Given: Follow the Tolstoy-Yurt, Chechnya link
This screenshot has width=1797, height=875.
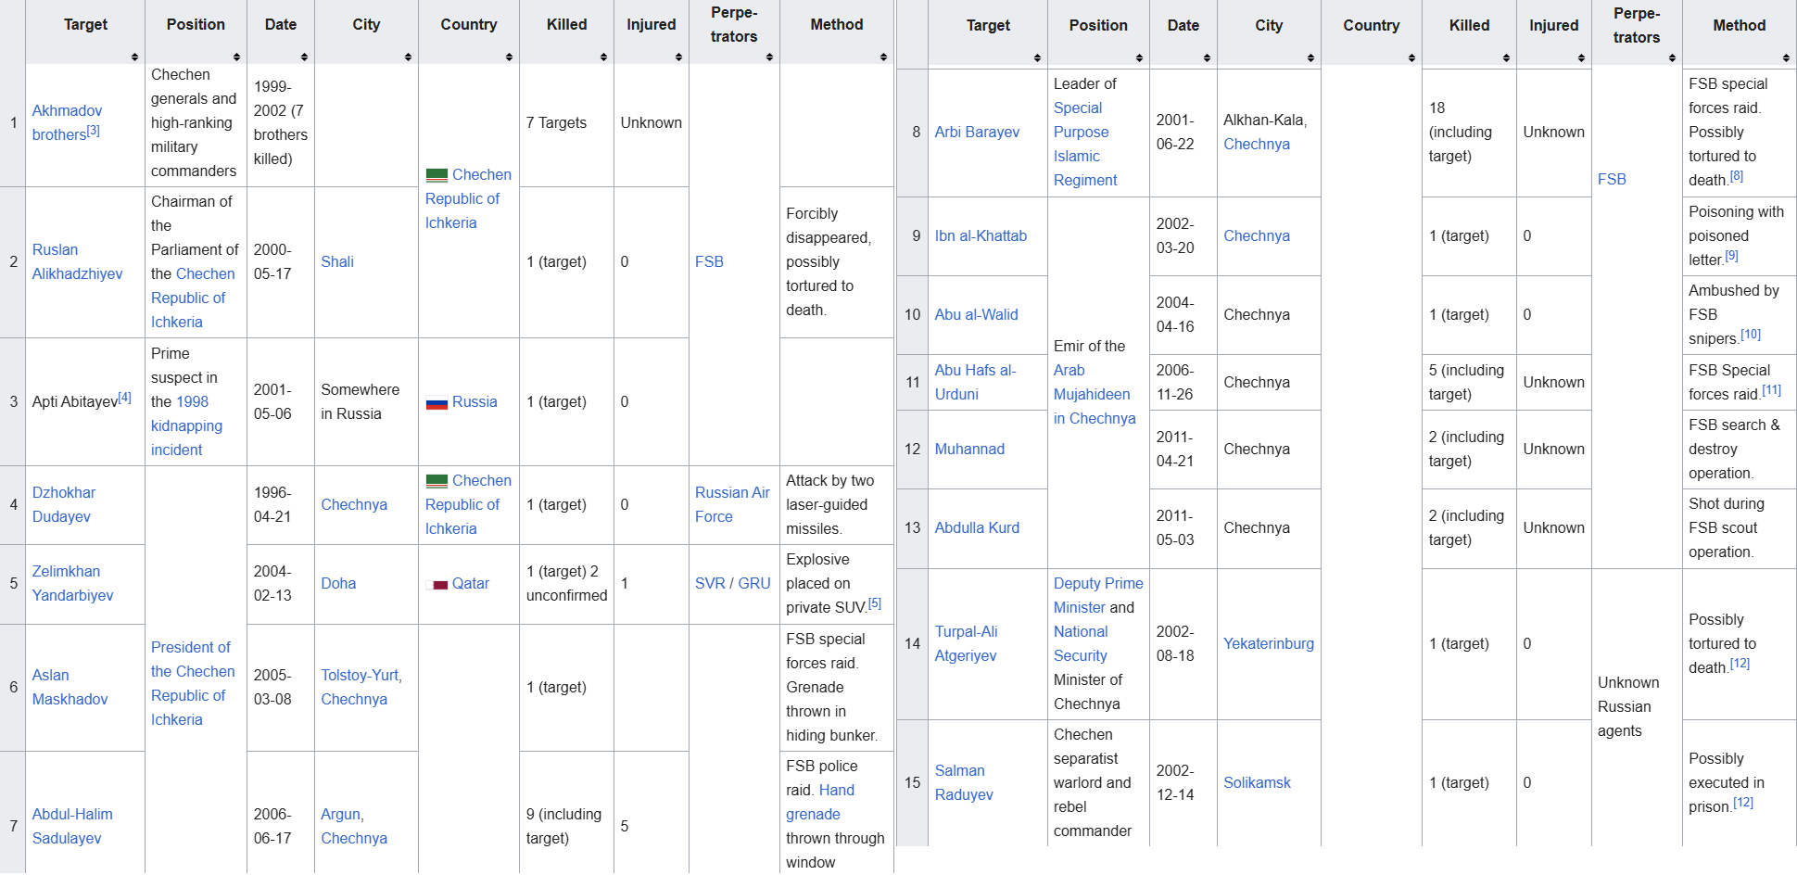Looking at the screenshot, I should pos(361,687).
